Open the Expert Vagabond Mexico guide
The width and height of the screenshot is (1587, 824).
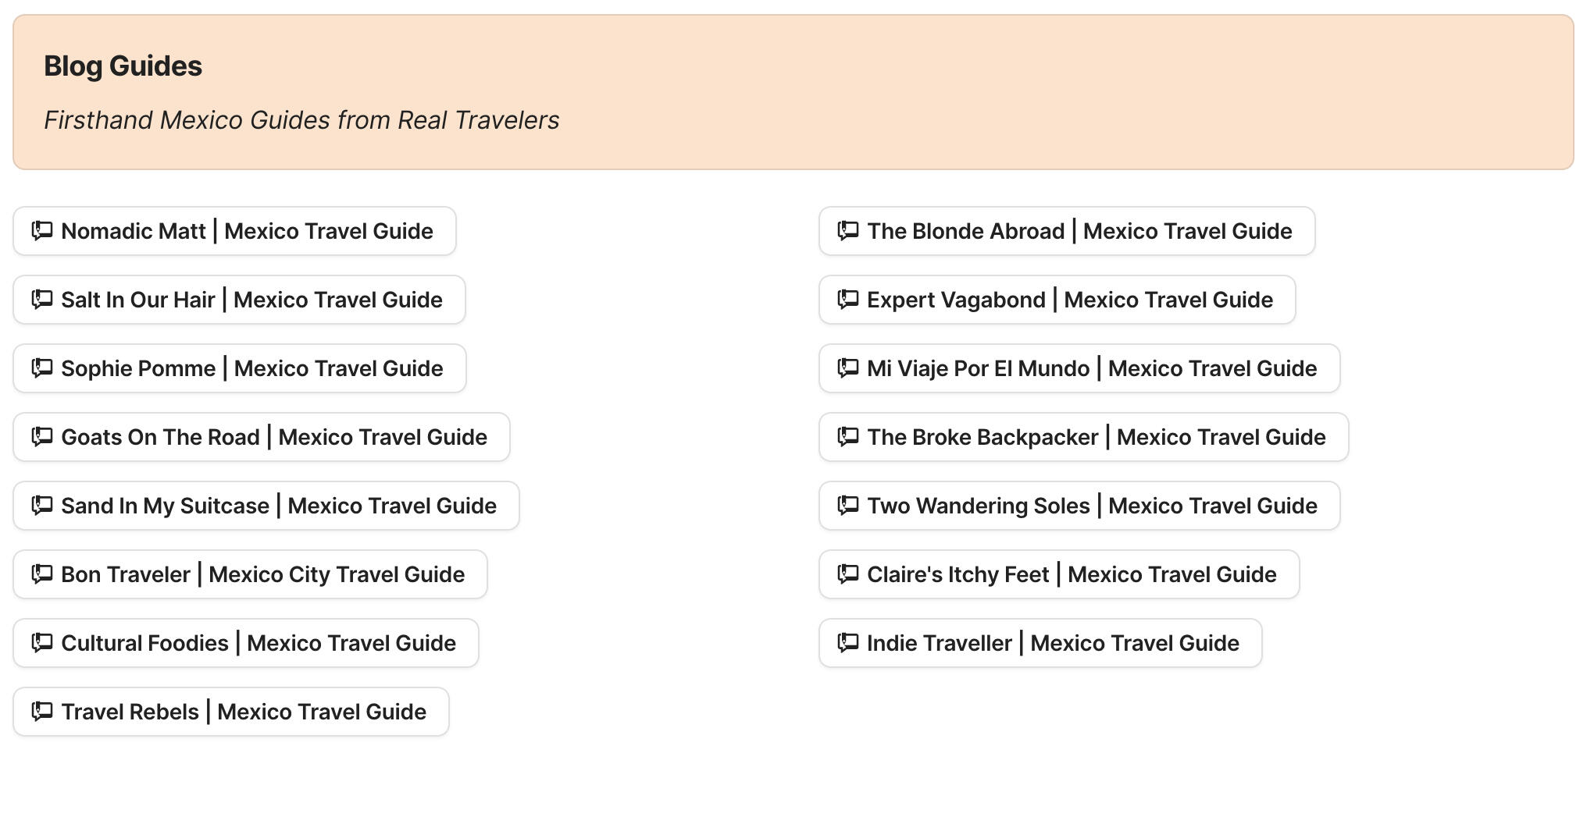pos(1057,300)
